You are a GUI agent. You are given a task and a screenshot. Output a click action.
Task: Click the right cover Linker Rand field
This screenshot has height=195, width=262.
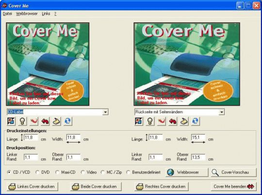click(x=156, y=158)
